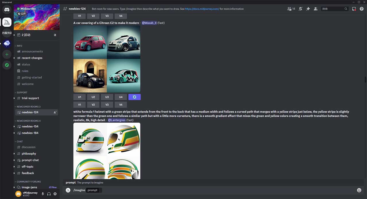Screen dimensions: 367x199
Task: Click the create invite icon on newbies-124
Action: 55,112
